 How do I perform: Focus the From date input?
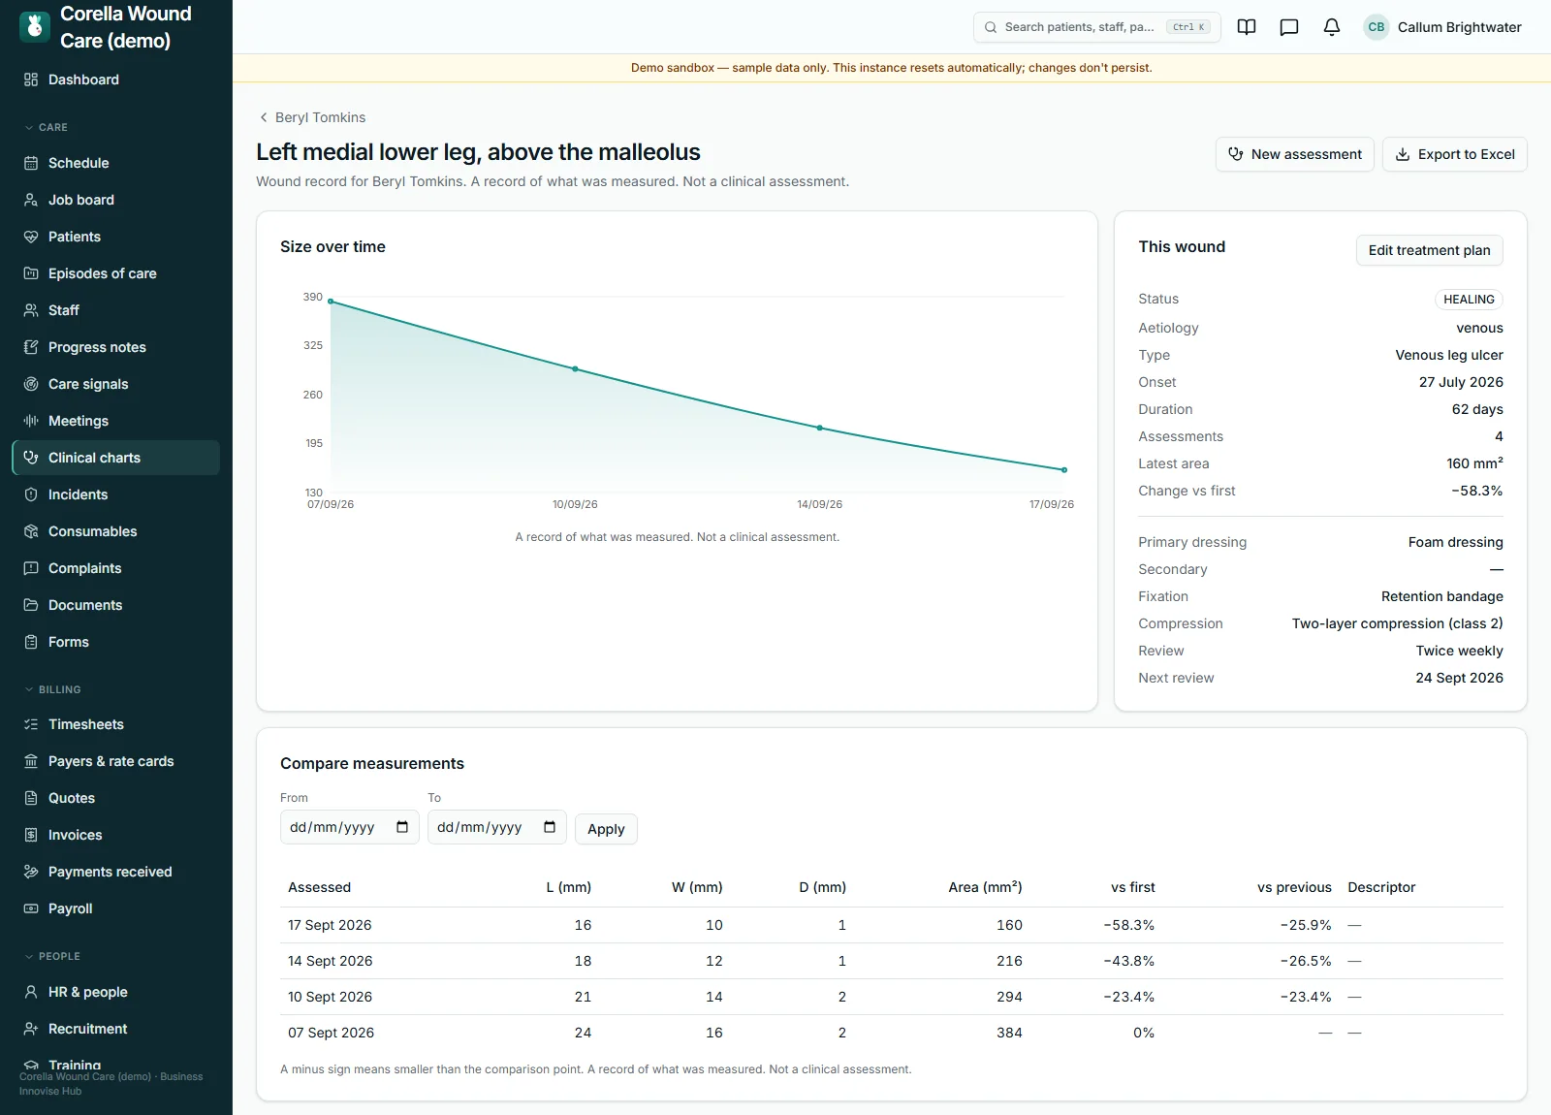point(349,827)
